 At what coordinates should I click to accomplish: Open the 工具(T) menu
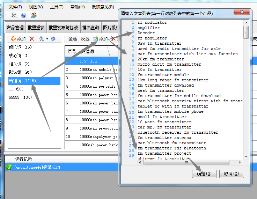coord(57,7)
